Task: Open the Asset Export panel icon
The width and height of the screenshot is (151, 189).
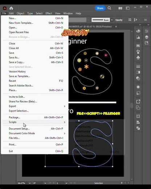Action: pyautogui.click(x=138, y=101)
